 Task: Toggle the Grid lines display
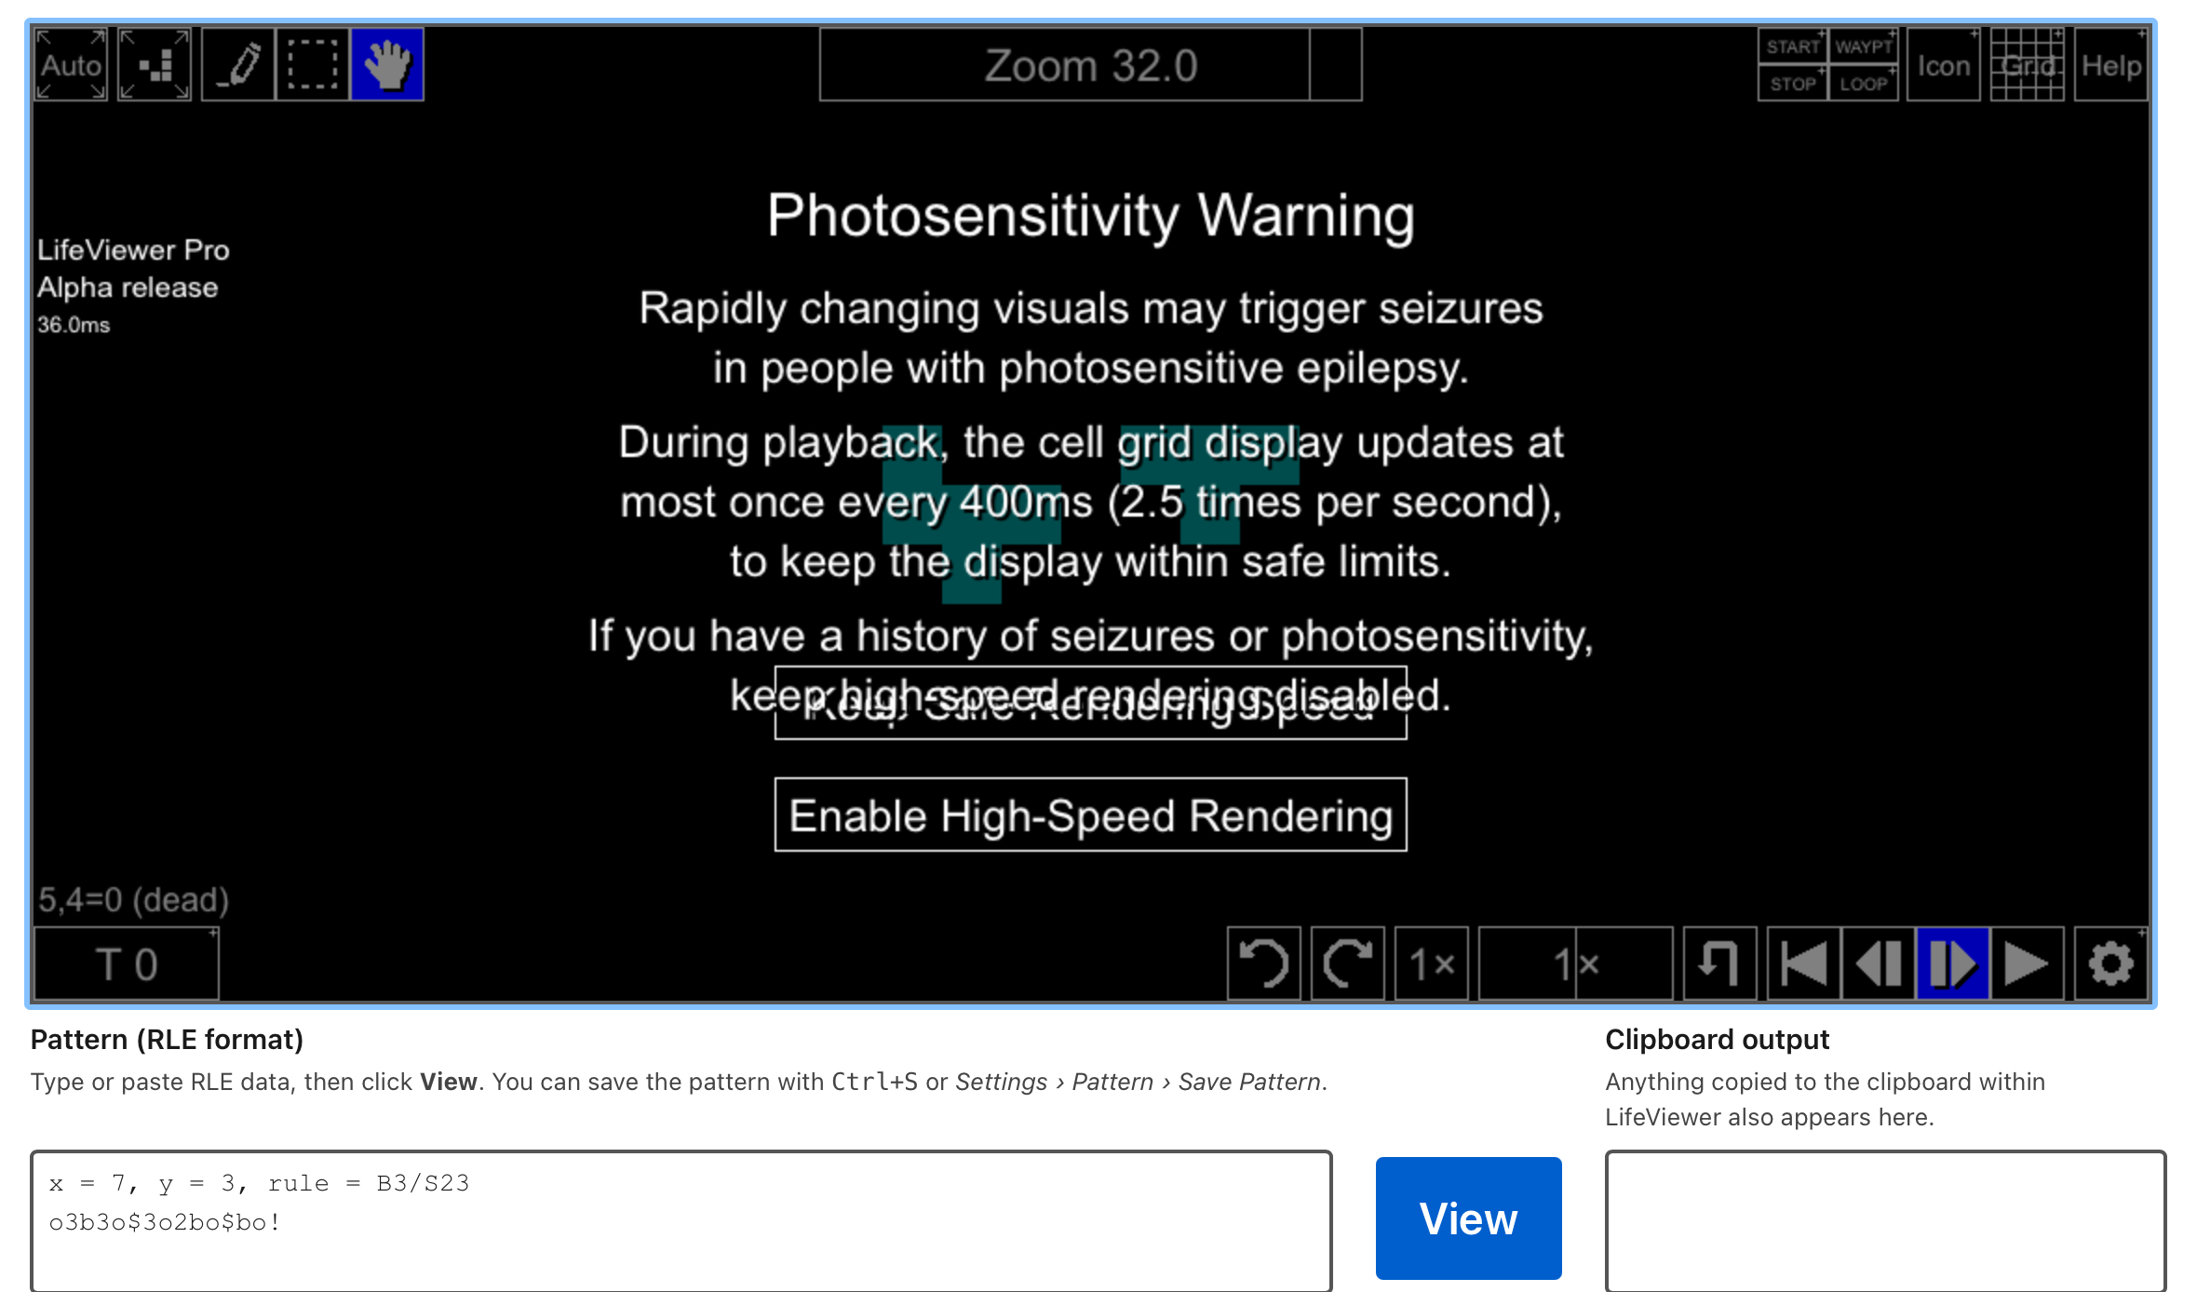[2027, 64]
